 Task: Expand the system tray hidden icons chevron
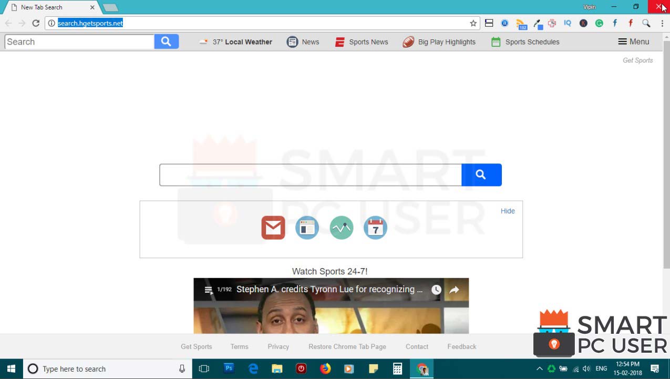click(x=539, y=368)
